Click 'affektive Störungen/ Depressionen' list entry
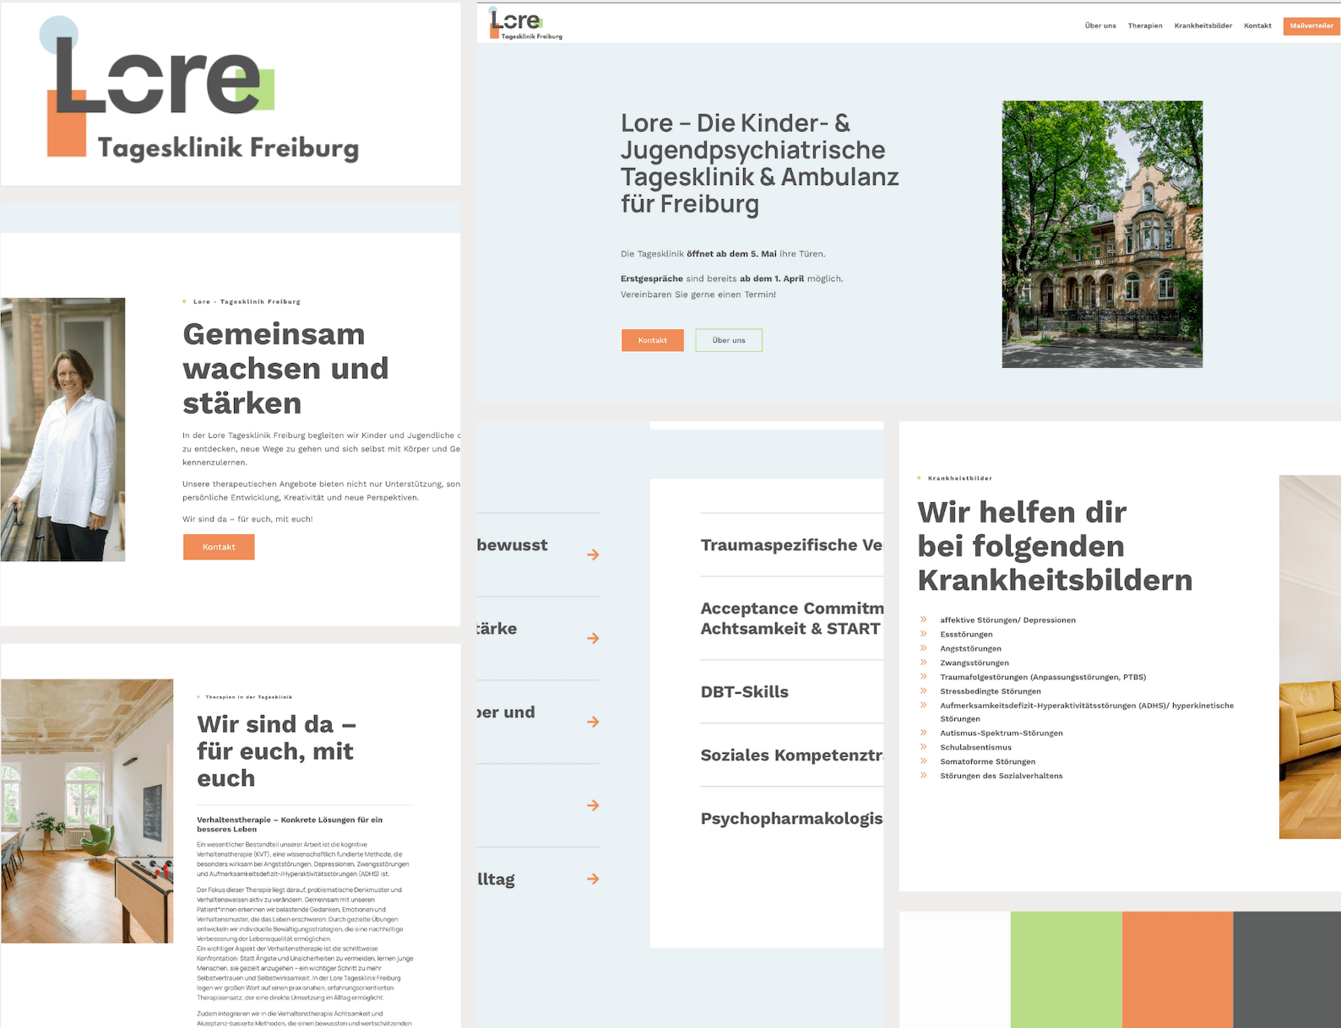Screen dimensions: 1341x1028 click(1007, 620)
